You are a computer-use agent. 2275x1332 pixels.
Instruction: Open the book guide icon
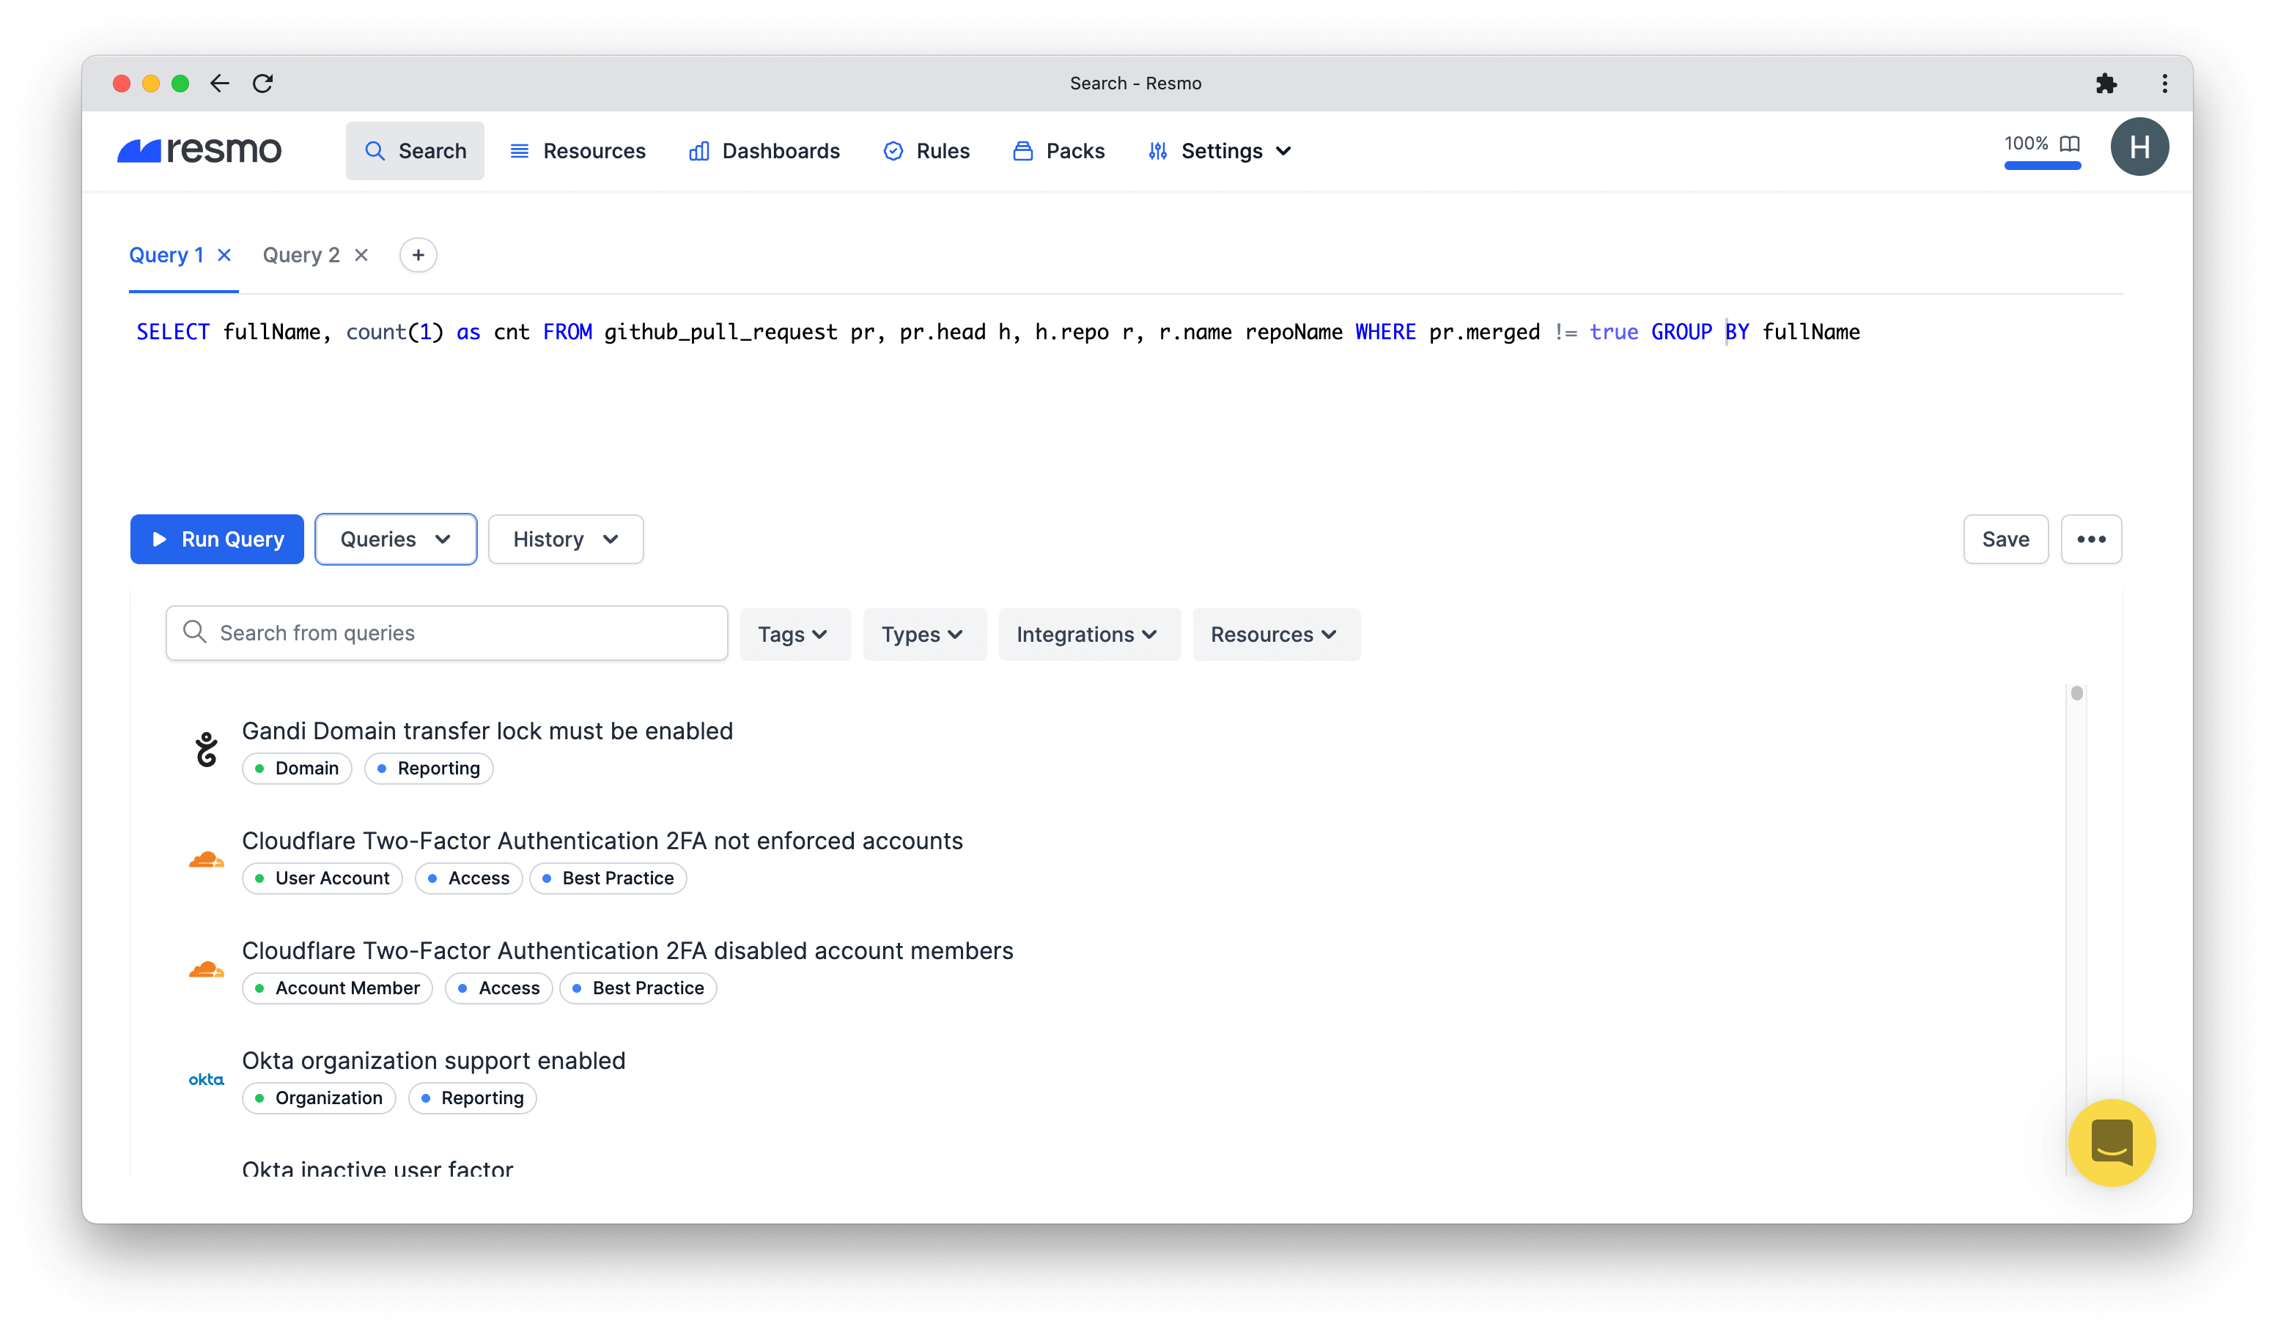tap(2069, 144)
